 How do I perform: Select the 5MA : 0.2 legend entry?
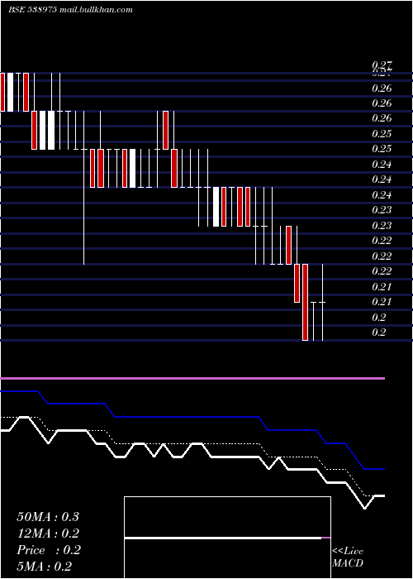coord(45,566)
